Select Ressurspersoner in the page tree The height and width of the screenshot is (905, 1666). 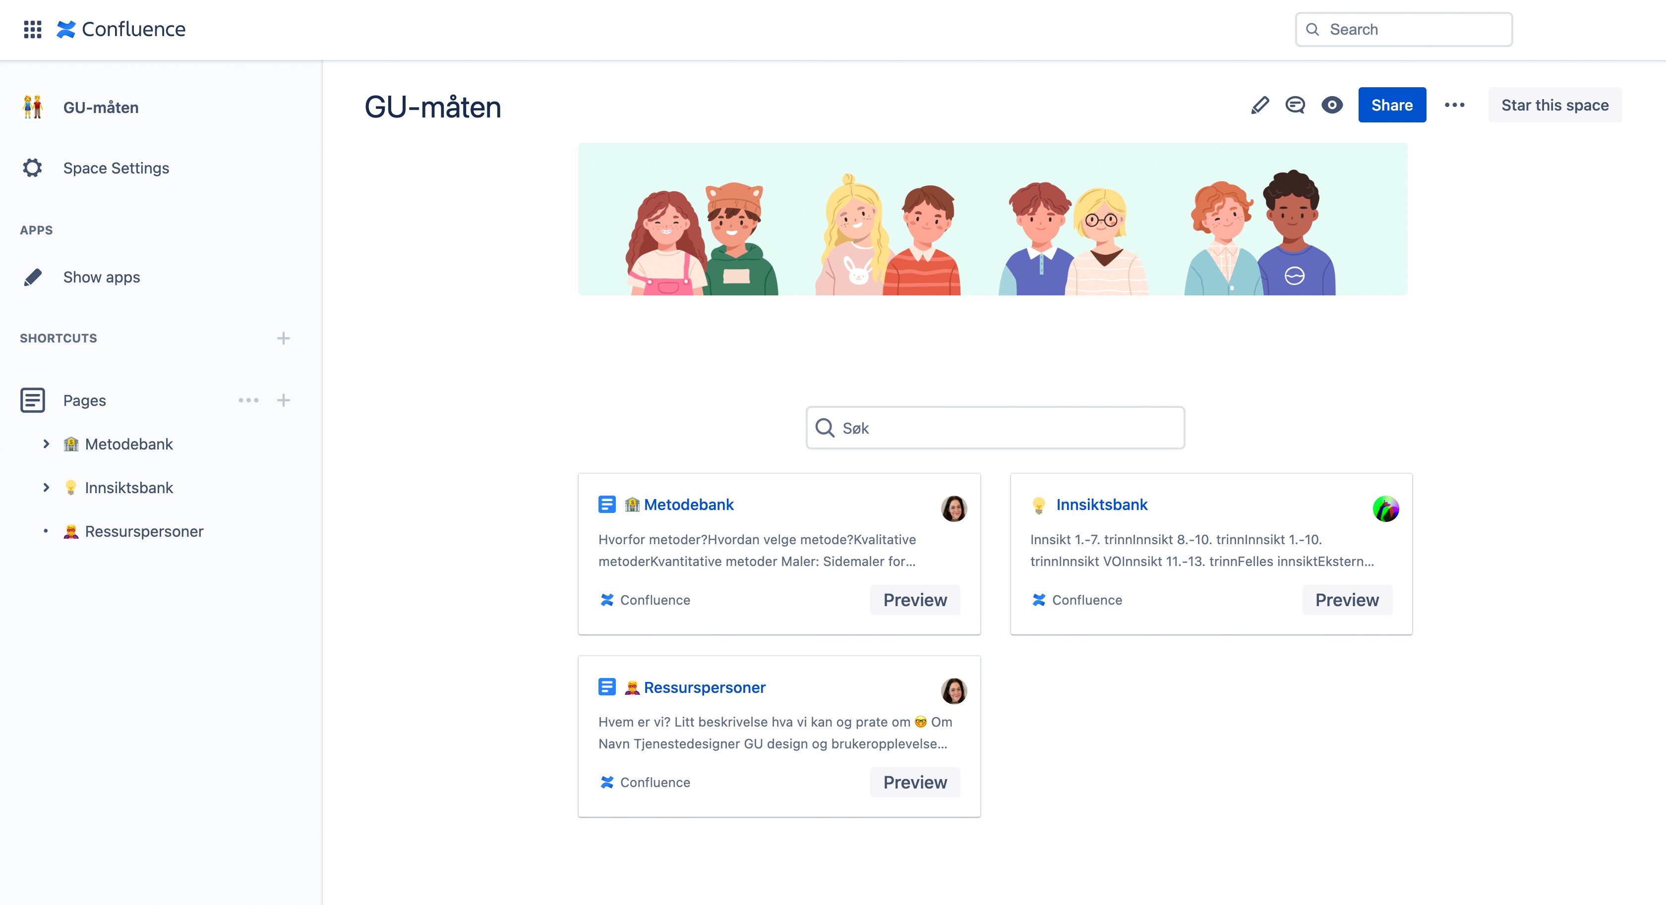(144, 531)
